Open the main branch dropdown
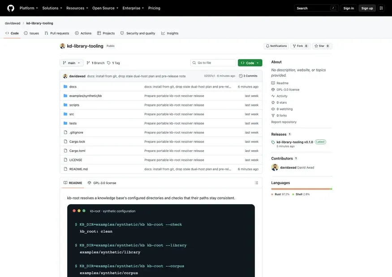The image size is (392, 277). (x=71, y=63)
